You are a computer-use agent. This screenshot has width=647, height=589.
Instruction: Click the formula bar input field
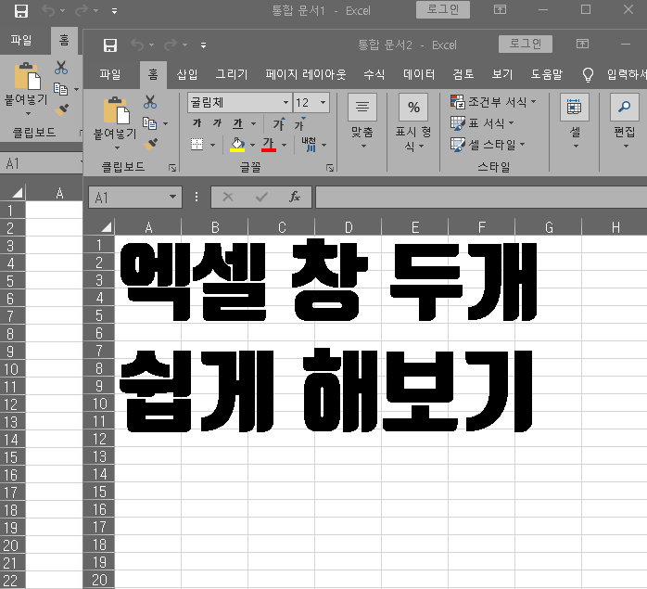point(481,197)
